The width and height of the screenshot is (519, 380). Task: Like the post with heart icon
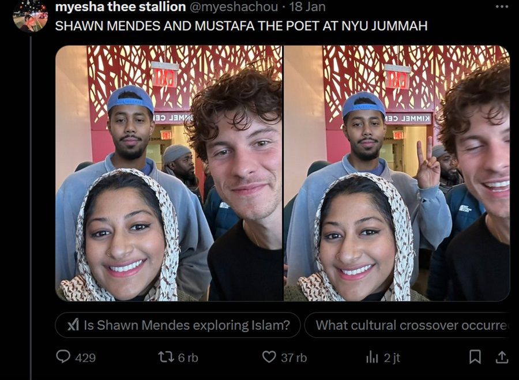pyautogui.click(x=269, y=357)
